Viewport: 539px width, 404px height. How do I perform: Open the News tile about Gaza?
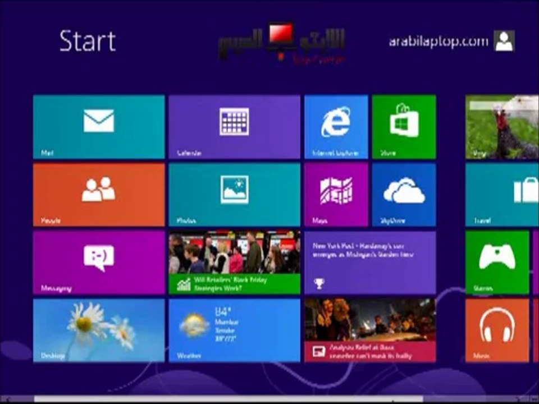[370, 330]
